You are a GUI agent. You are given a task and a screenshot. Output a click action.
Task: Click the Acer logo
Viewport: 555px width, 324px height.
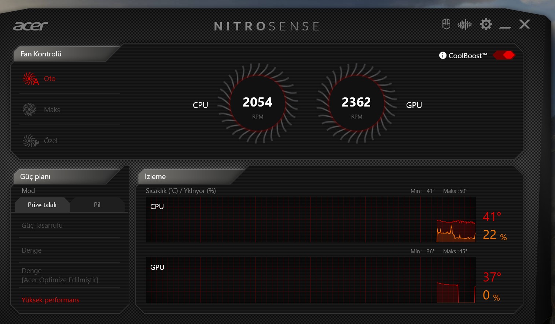tap(31, 26)
